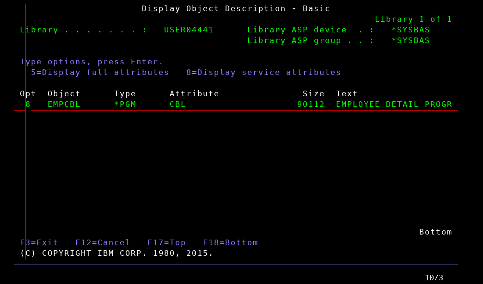Screen dimensions: 483x284
Task: Click the text EMPLOYEE DETAIL PROGR
Action: point(394,104)
